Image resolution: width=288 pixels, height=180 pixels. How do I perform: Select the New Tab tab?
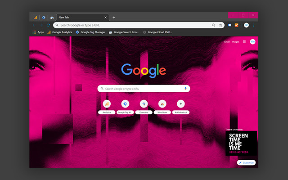(x=83, y=18)
